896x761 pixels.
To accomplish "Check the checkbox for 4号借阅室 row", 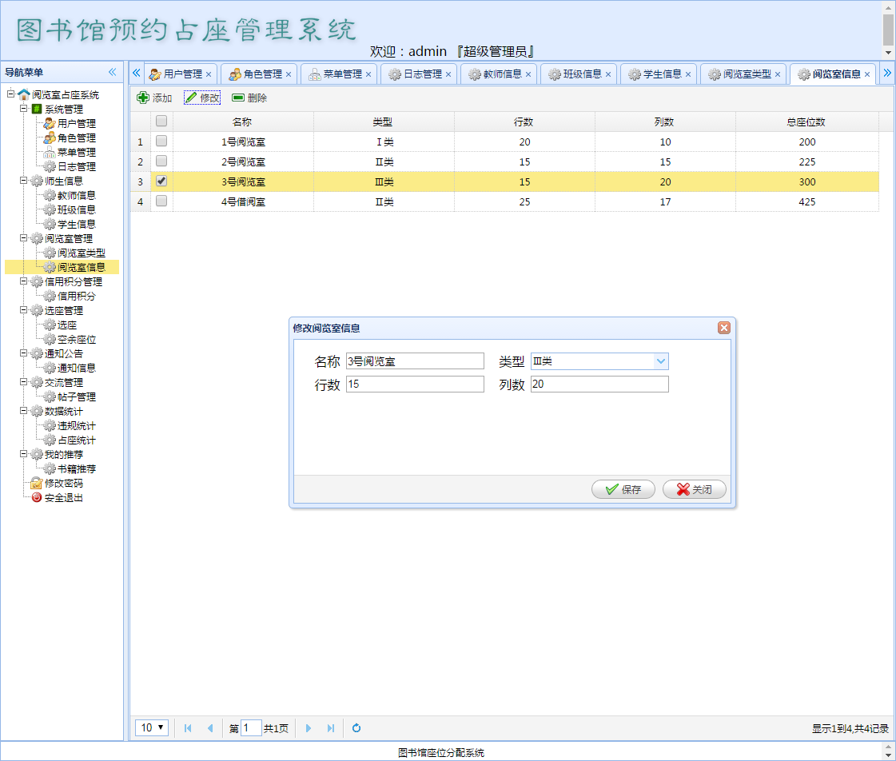I will pyautogui.click(x=161, y=201).
